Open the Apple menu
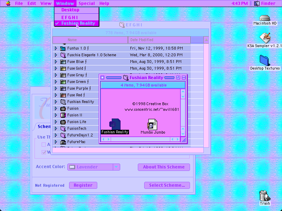The width and height of the screenshot is (282, 211). [x=8, y=3]
